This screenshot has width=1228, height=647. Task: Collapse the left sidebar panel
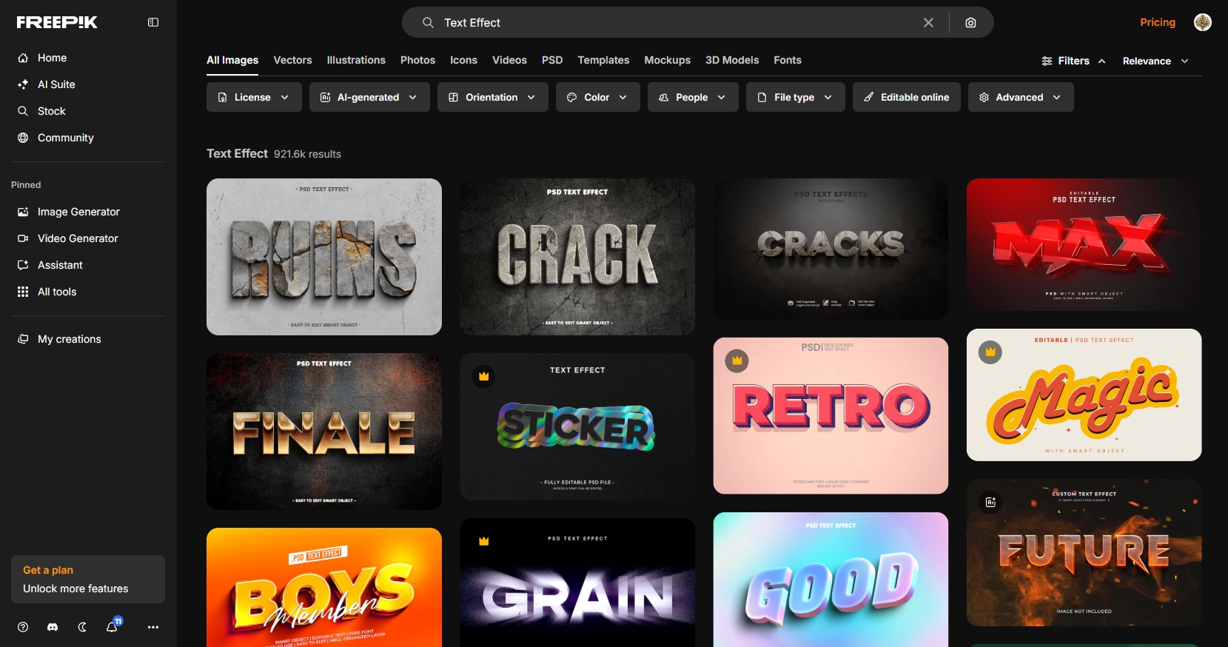153,22
